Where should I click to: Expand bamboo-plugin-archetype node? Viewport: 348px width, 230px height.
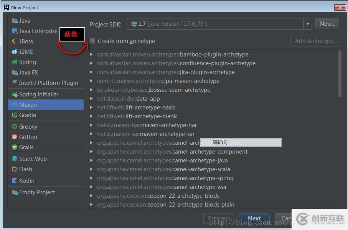pyautogui.click(x=91, y=55)
